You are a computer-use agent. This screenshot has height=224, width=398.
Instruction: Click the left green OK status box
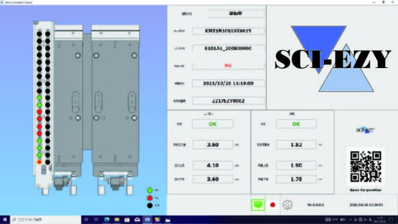(213, 124)
